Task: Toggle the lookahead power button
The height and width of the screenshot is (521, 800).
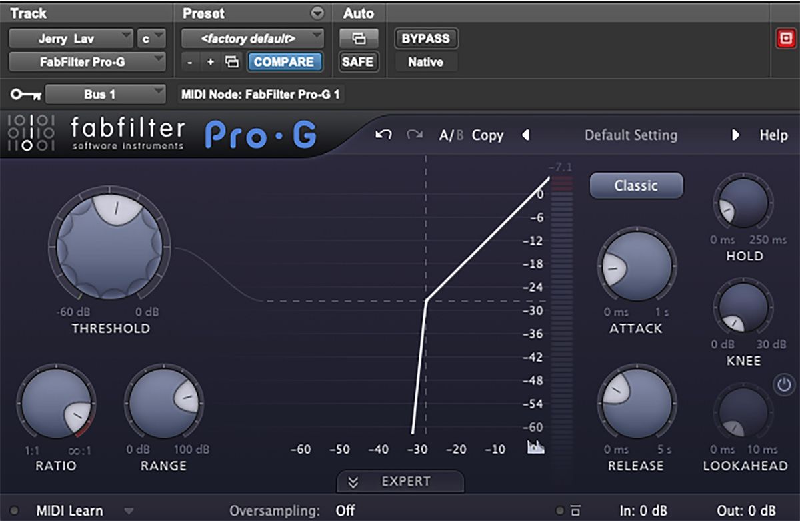Action: point(784,384)
